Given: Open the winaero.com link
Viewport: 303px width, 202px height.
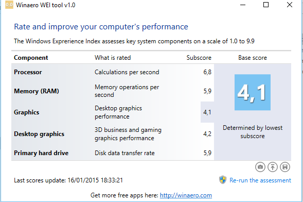Looking at the screenshot, I should click(186, 195).
